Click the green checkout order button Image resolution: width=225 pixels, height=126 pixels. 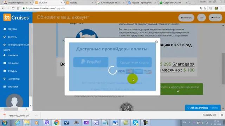point(181,89)
